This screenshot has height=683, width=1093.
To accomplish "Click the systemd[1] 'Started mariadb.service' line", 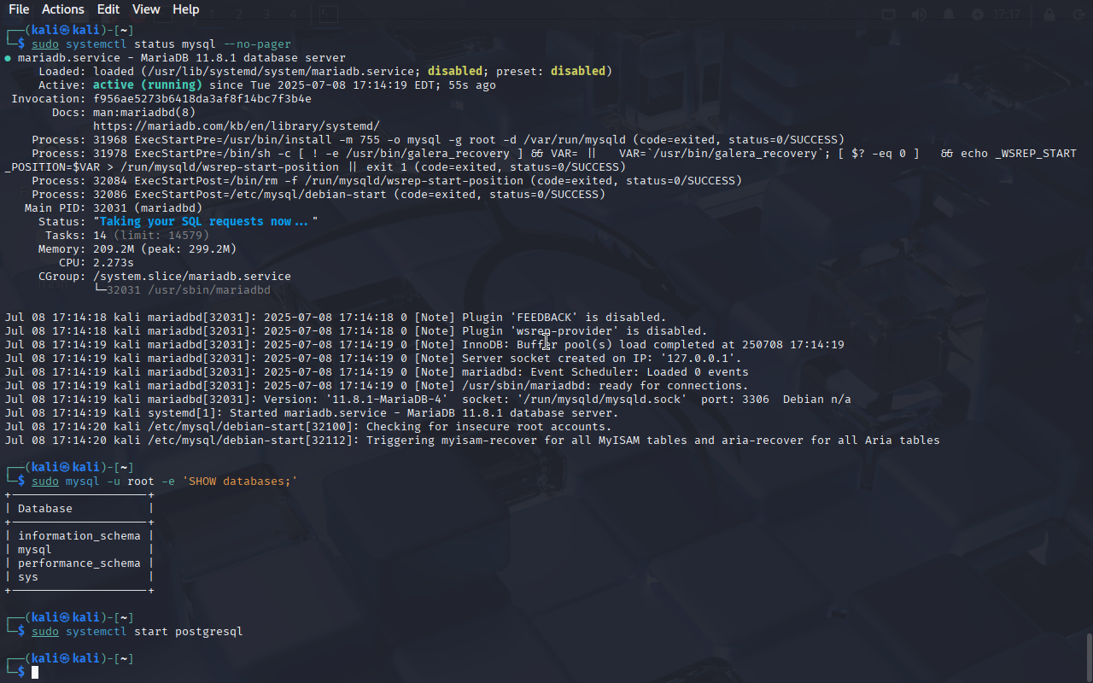I will coord(312,412).
